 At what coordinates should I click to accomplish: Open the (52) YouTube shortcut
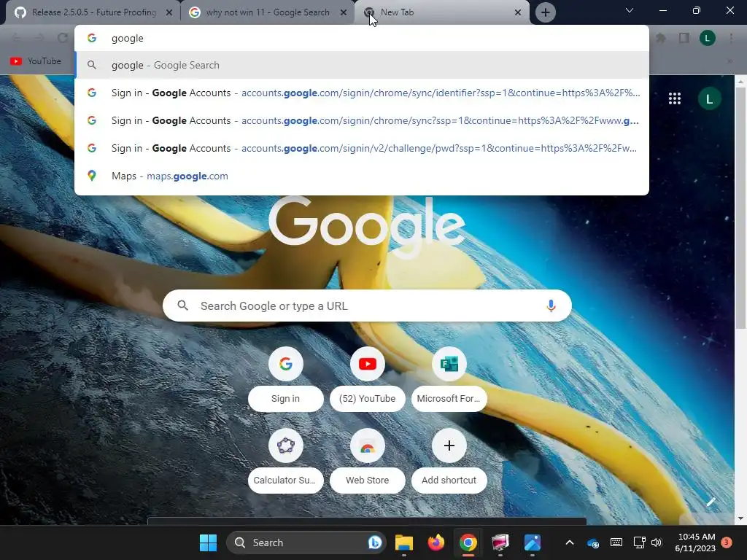pyautogui.click(x=368, y=379)
